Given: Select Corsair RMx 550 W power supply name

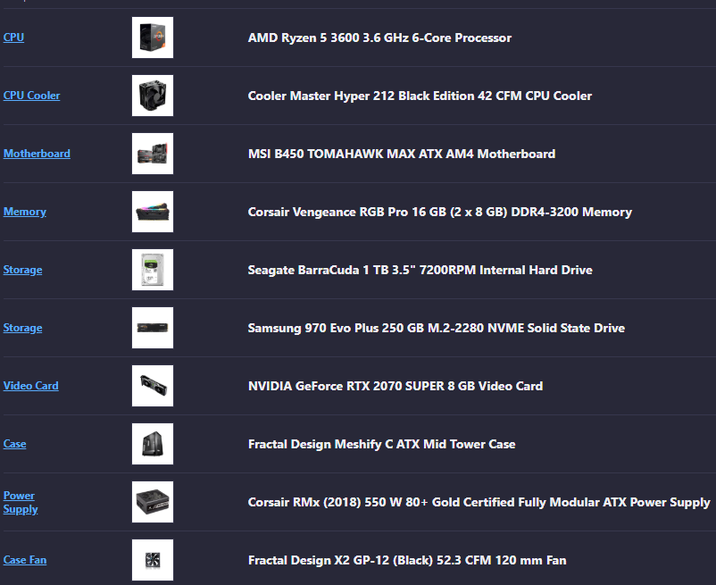Looking at the screenshot, I should [x=479, y=501].
